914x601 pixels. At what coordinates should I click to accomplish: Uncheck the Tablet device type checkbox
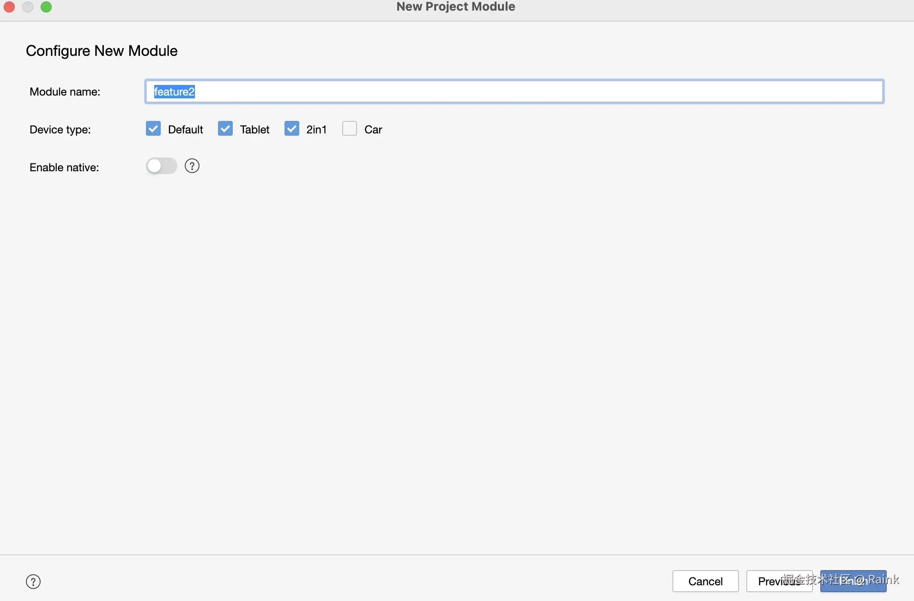(x=225, y=129)
